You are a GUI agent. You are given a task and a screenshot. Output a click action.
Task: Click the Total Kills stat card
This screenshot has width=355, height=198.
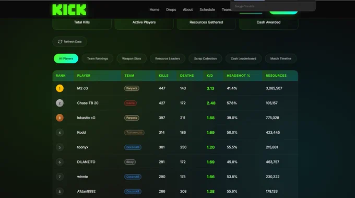[82, 24]
